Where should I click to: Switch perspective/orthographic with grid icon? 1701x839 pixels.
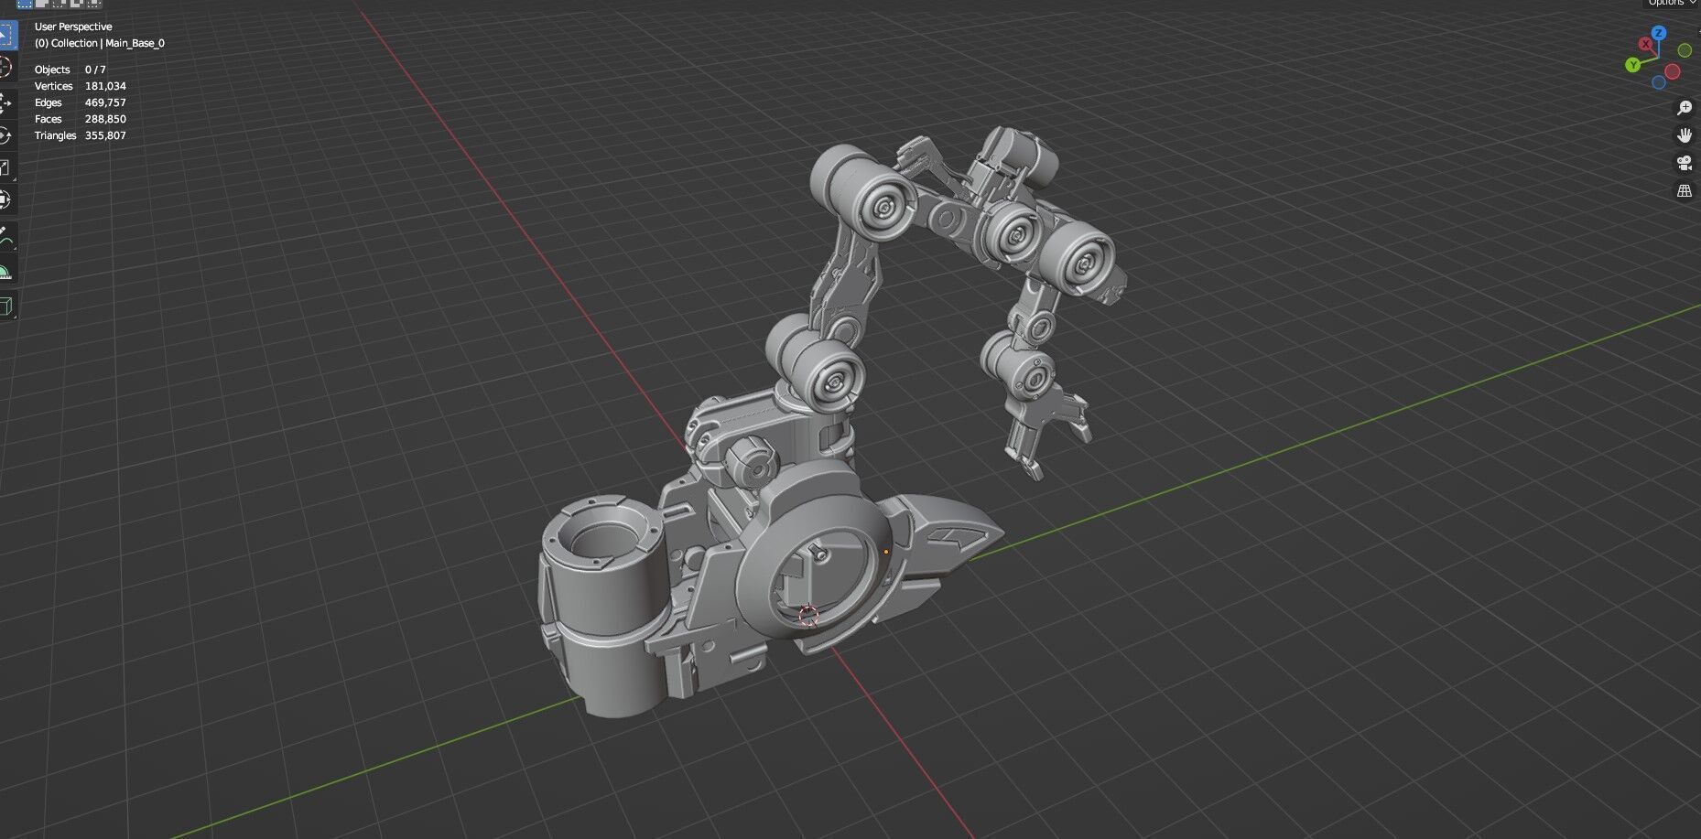pos(1684,191)
